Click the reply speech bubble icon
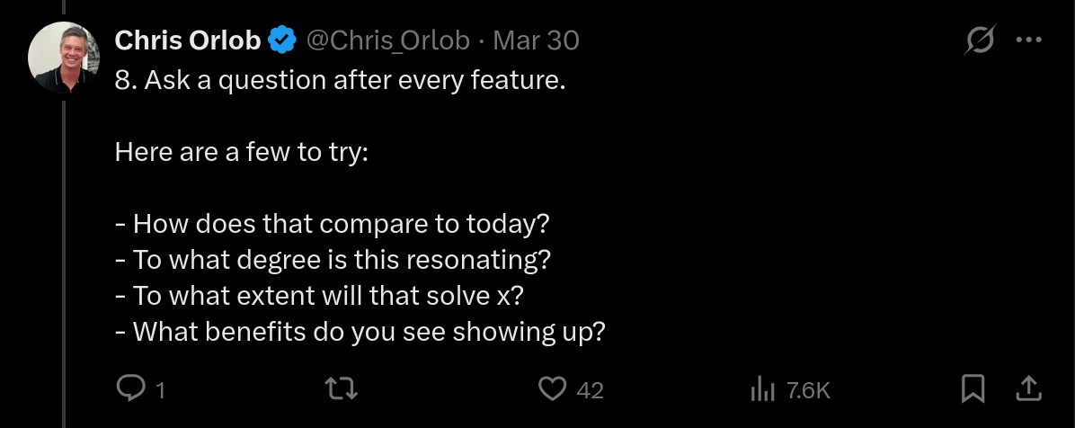The width and height of the screenshot is (1075, 428). coord(131,388)
